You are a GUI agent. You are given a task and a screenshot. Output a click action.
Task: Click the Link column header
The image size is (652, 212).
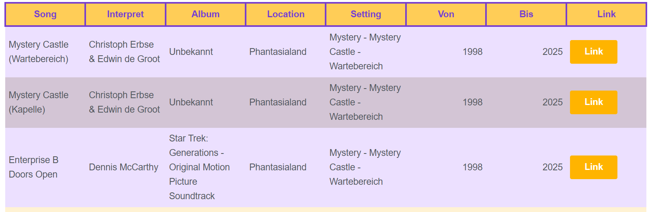606,14
